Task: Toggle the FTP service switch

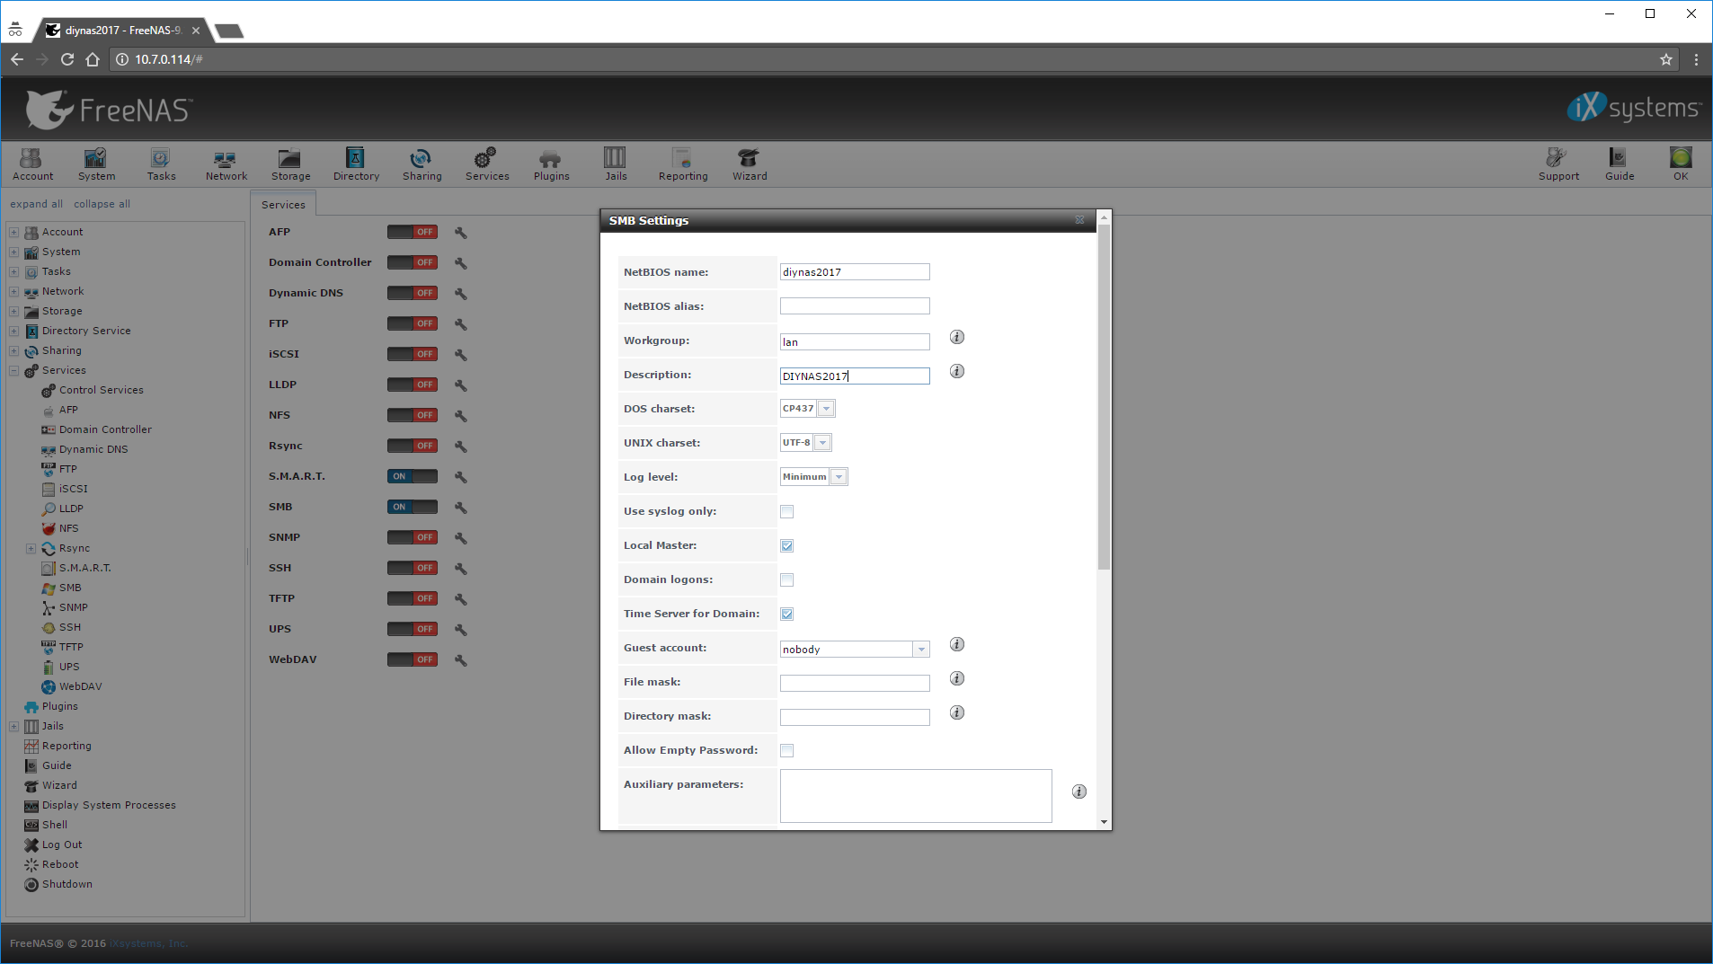Action: pos(413,323)
